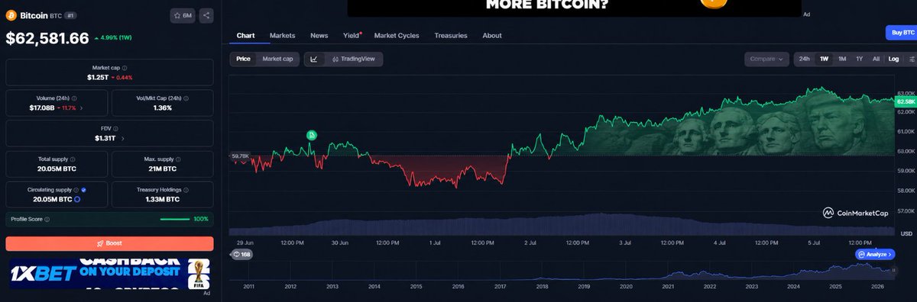Open the Market Cycles tab
The image size is (917, 302).
(397, 35)
